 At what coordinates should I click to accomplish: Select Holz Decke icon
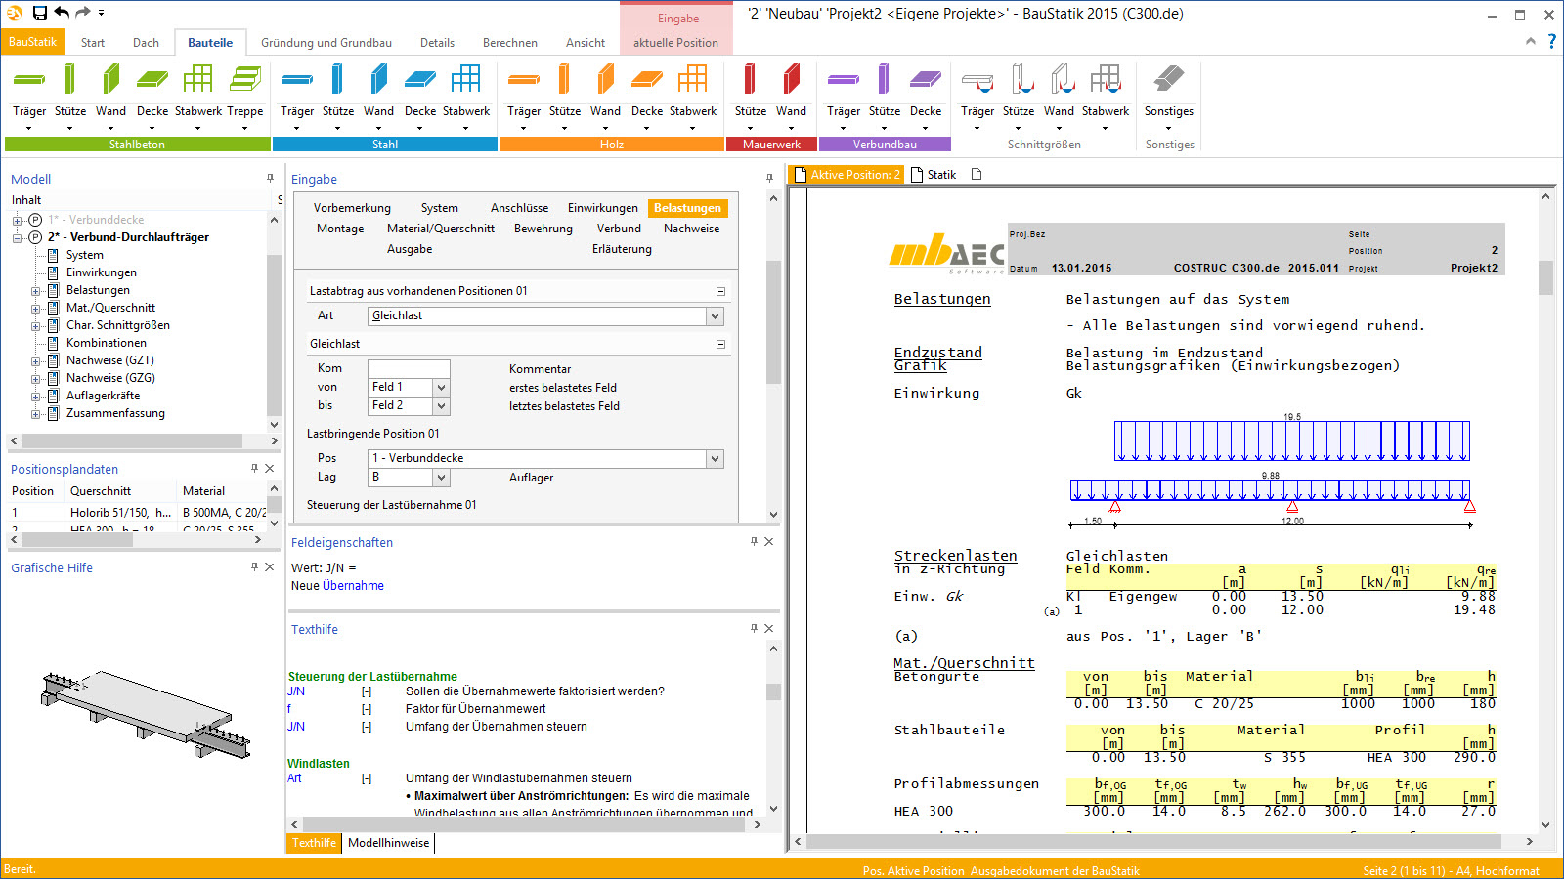tap(647, 80)
